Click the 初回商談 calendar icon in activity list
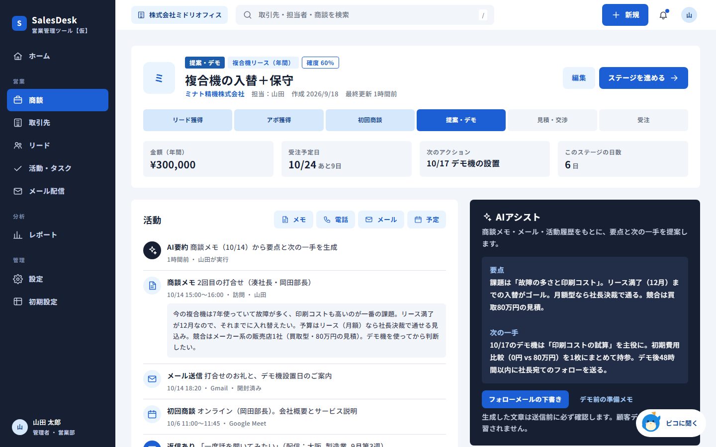The image size is (716, 447). [152, 414]
